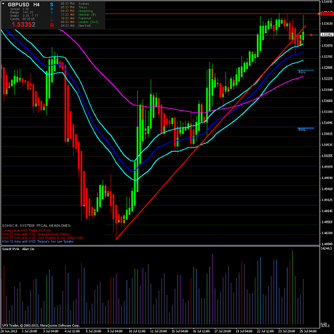This screenshot has height=334, width=334.
Task: Click the 10 Jul 12:00 date axis label
Action: pos(137,331)
